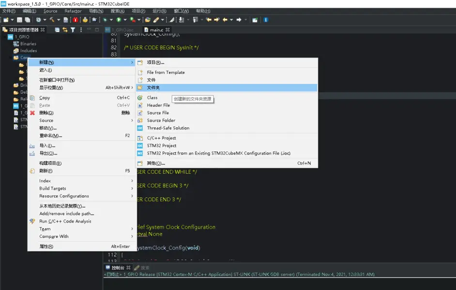Click the green bug Debug icon
This screenshot has width=456, height=290.
pyautogui.click(x=105, y=20)
